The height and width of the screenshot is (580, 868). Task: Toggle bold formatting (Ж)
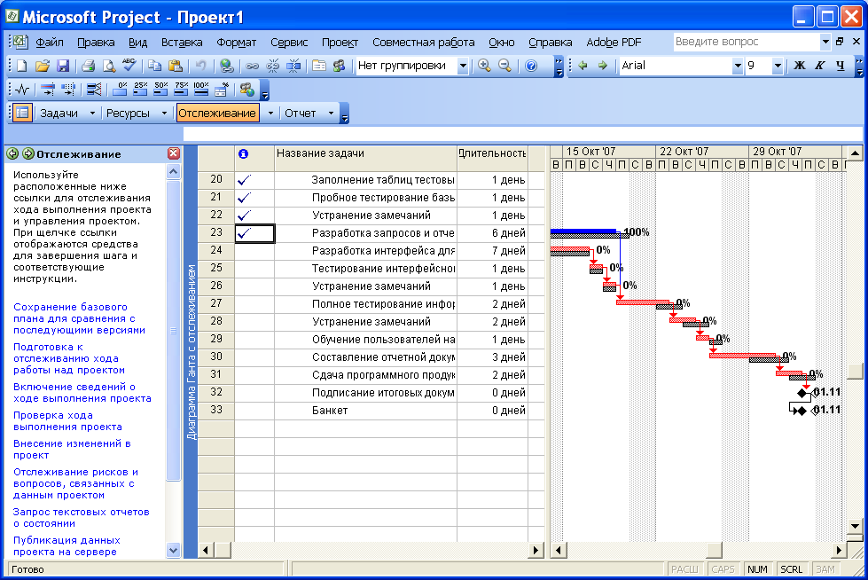(800, 66)
